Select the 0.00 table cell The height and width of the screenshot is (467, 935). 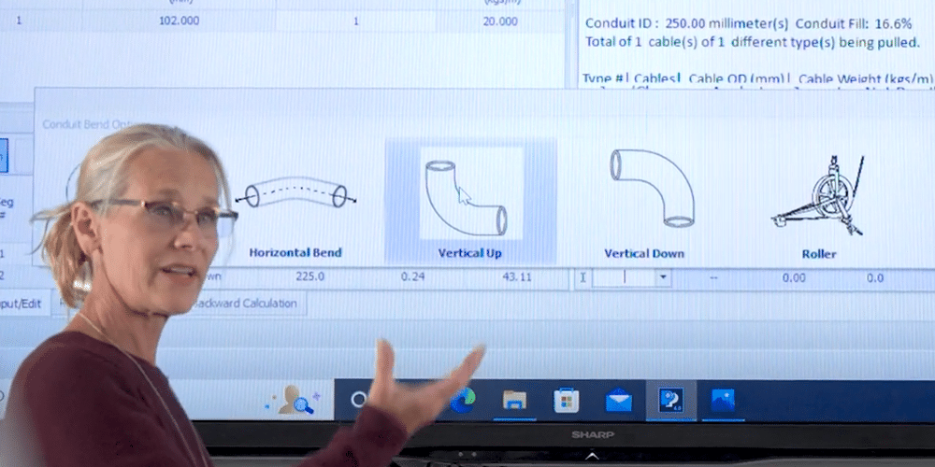794,277
